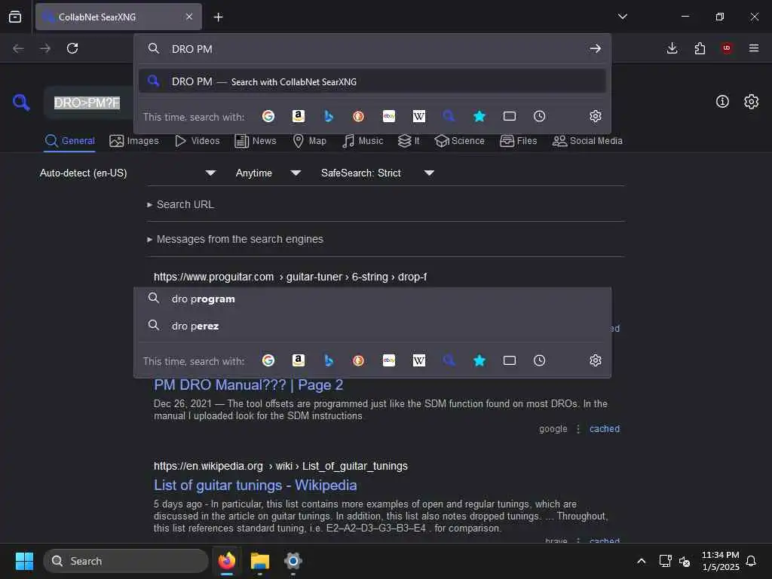
Task: Expand Messages from the search engines
Action: pyautogui.click(x=235, y=239)
